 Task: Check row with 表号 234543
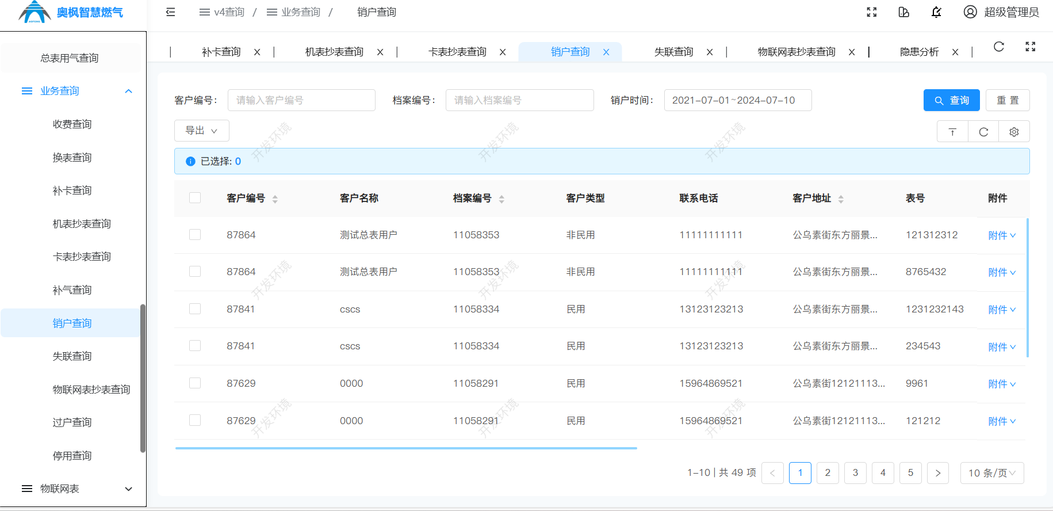(x=195, y=346)
